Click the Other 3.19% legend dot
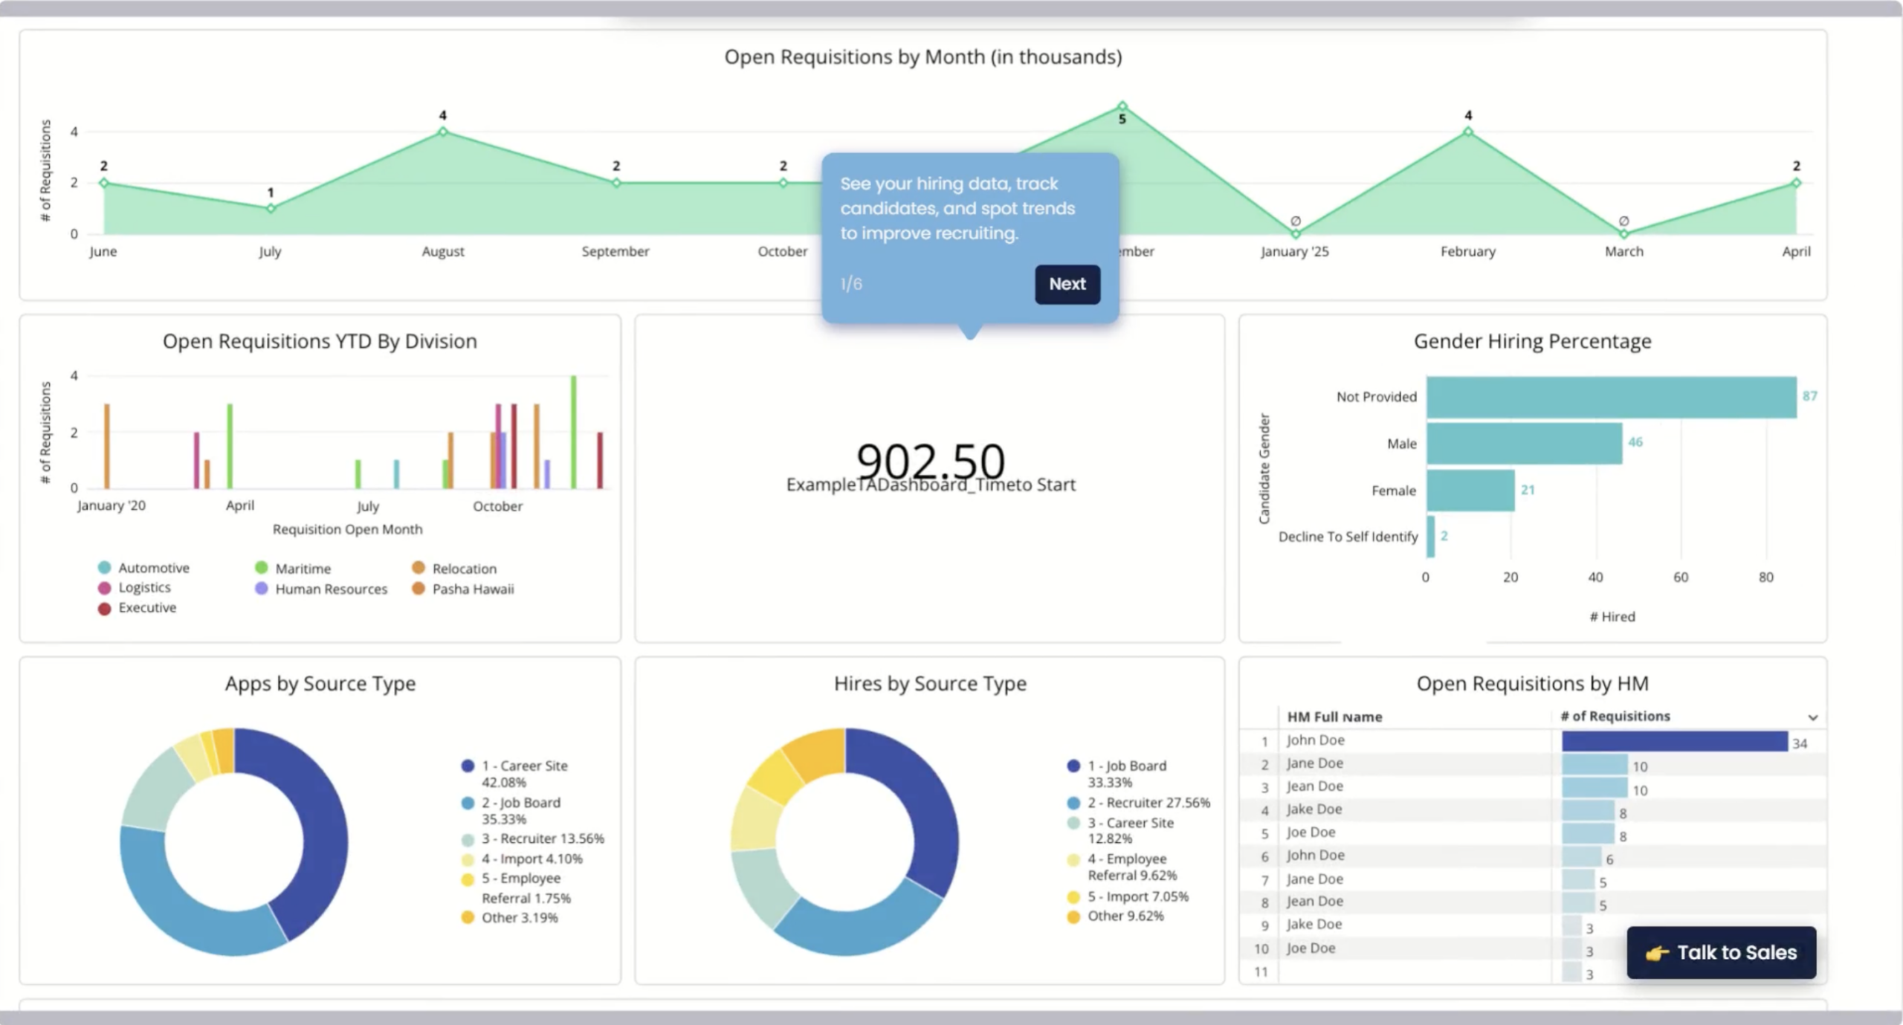Image resolution: width=1903 pixels, height=1025 pixels. coord(468,917)
